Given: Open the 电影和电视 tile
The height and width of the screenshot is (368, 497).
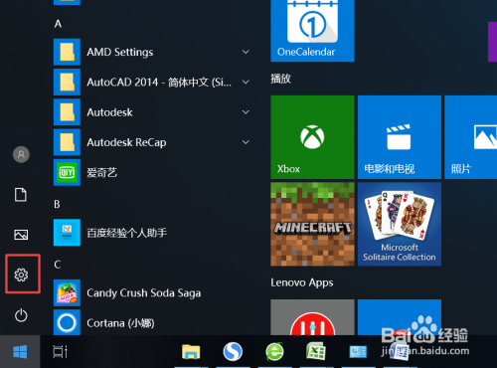Looking at the screenshot, I should [400, 137].
